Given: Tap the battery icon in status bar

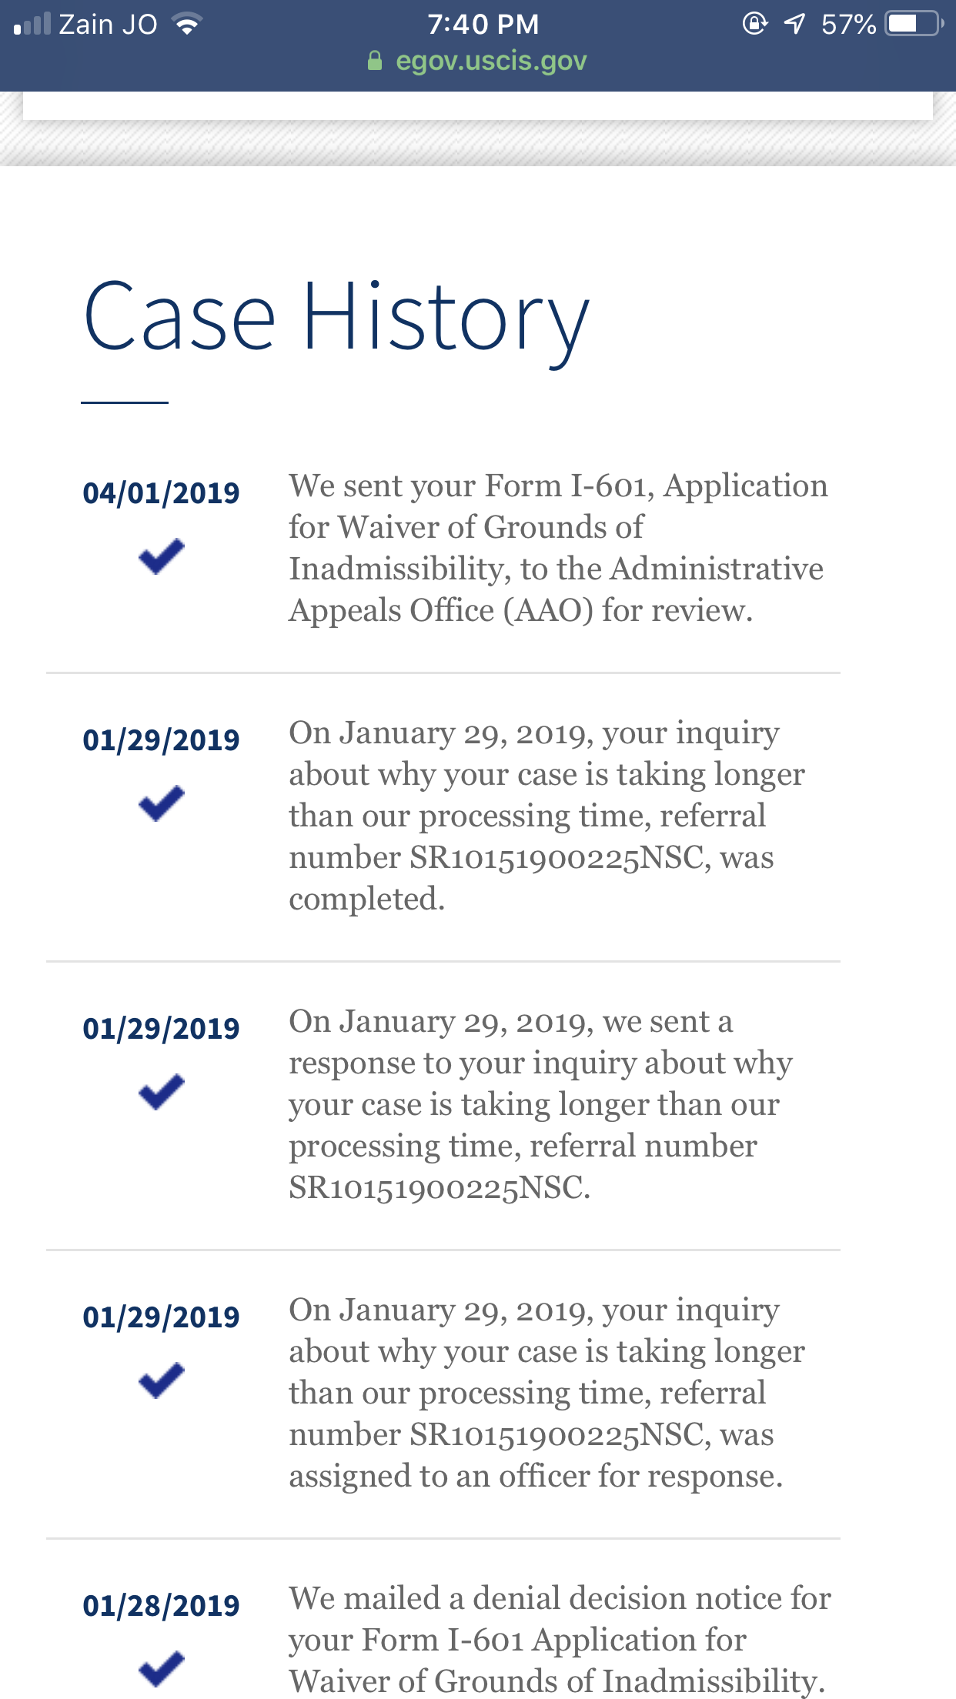Looking at the screenshot, I should point(914,24).
